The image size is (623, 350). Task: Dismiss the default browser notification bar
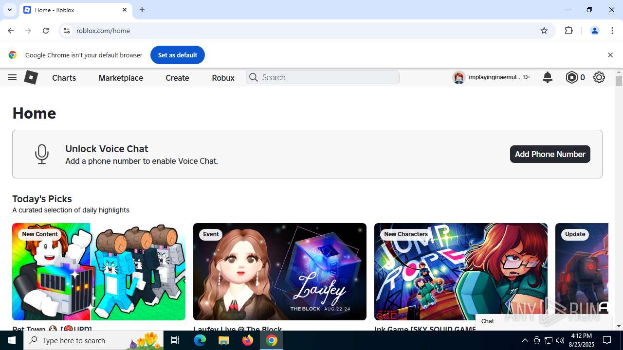(610, 55)
